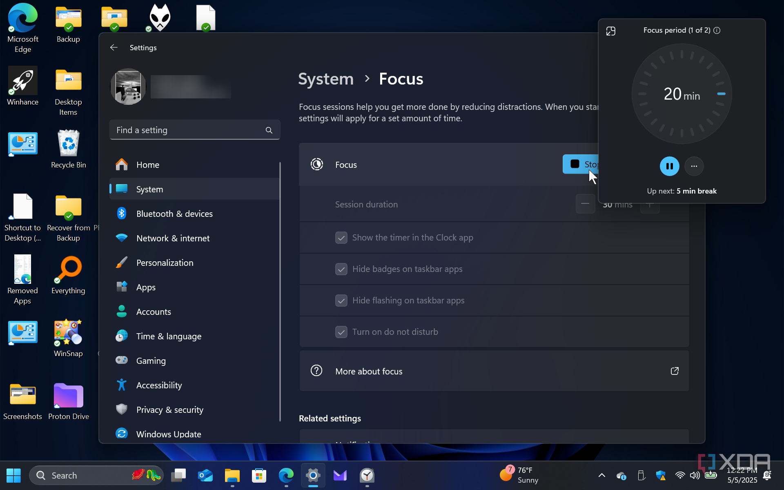Open Windows Security from the system tray

click(661, 475)
